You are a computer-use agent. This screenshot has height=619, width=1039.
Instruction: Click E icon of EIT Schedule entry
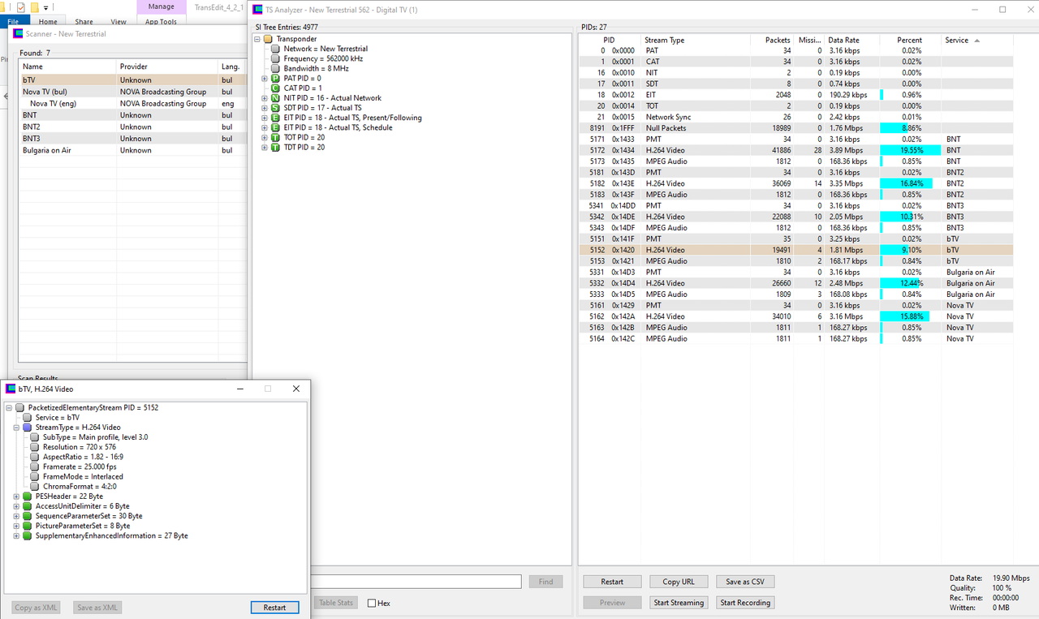(275, 127)
